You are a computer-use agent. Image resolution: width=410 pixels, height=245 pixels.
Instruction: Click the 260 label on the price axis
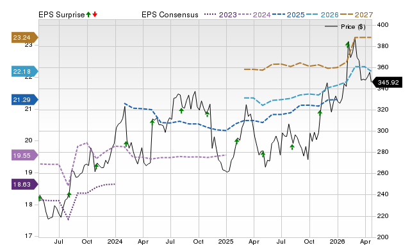pyautogui.click(x=383, y=173)
